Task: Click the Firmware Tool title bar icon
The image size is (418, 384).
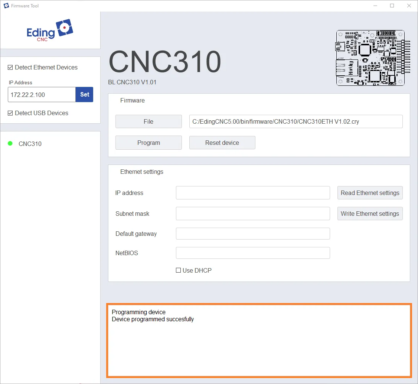Action: click(6, 6)
